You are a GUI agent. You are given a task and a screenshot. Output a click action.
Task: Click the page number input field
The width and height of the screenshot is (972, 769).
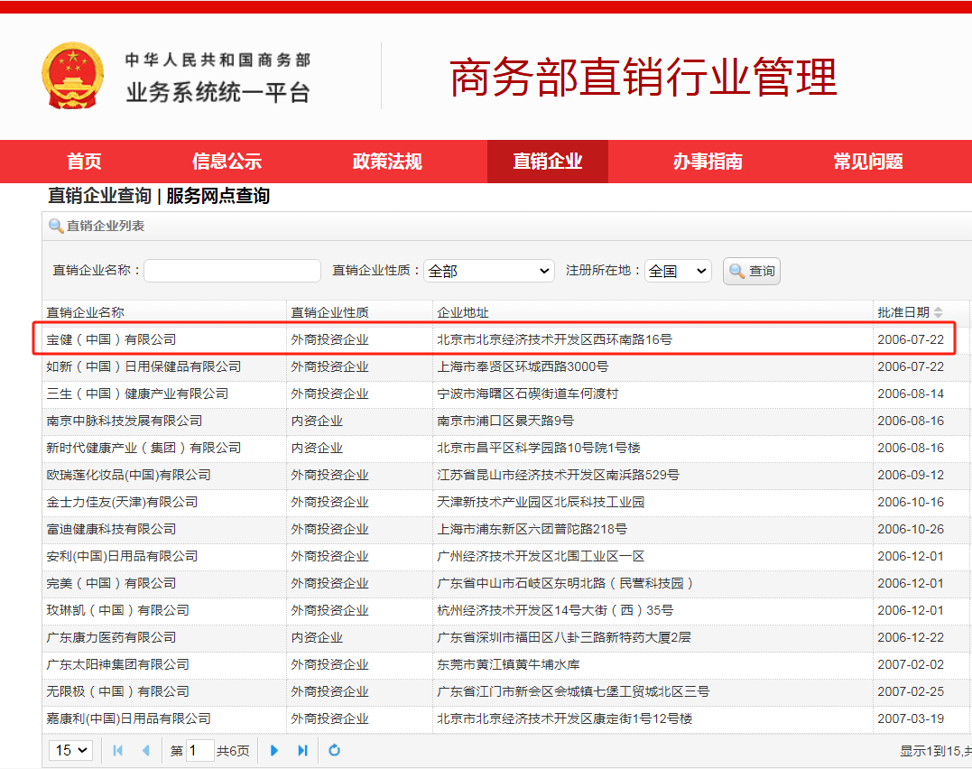200,750
